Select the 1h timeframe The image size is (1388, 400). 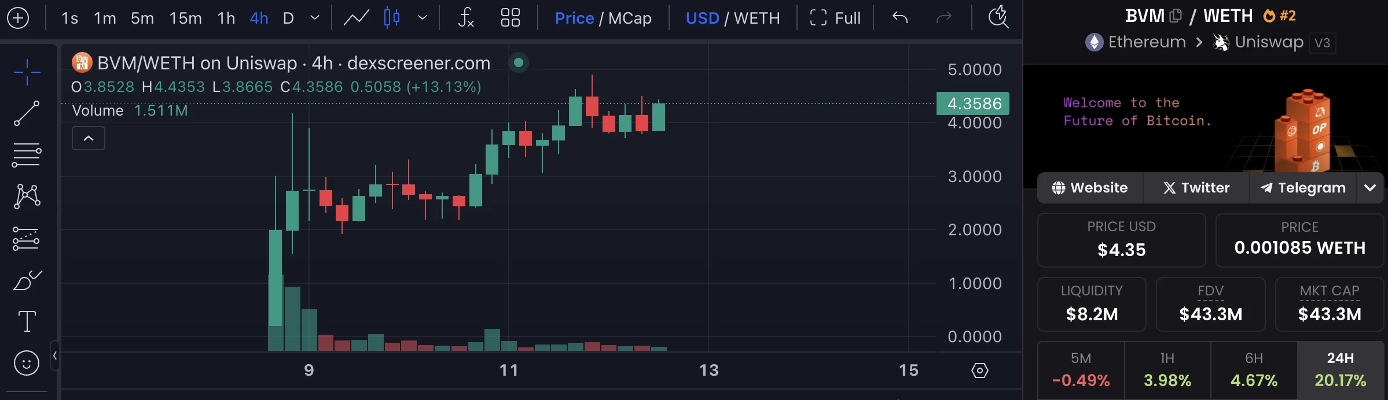[225, 18]
